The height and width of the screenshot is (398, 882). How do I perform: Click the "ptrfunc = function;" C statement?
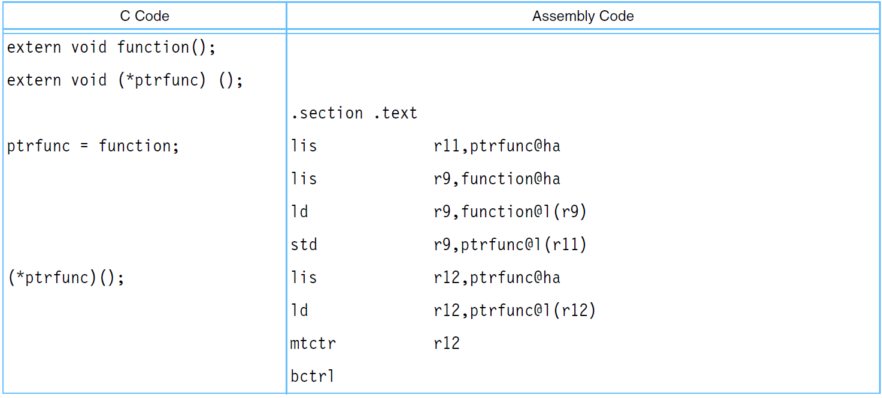tap(93, 146)
